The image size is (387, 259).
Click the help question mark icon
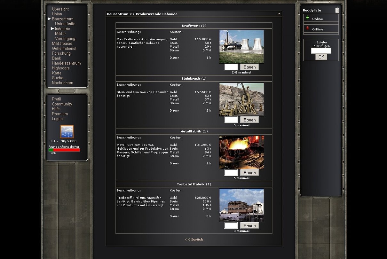tap(279, 14)
